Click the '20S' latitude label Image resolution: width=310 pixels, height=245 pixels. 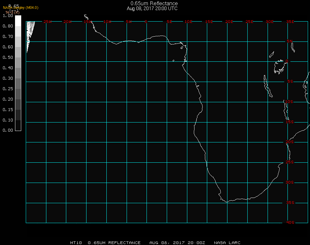(x=290, y=142)
